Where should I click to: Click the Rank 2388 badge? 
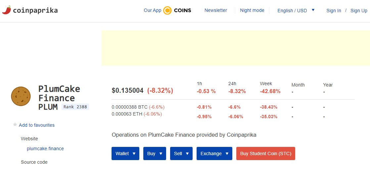click(x=75, y=107)
